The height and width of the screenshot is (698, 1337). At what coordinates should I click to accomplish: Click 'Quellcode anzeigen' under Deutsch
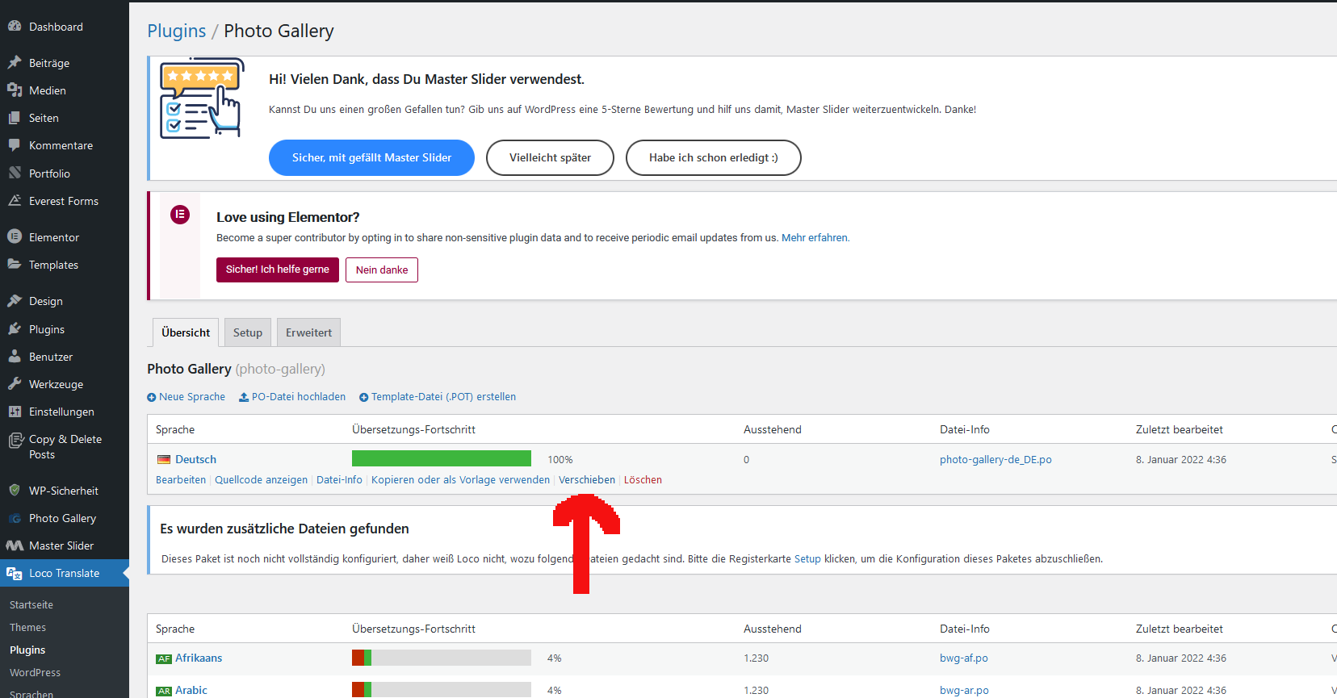[x=261, y=479]
